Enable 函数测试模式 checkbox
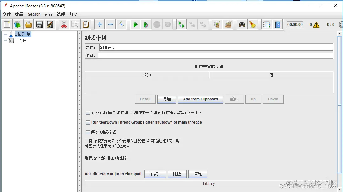The width and height of the screenshot is (343, 192). (88, 132)
